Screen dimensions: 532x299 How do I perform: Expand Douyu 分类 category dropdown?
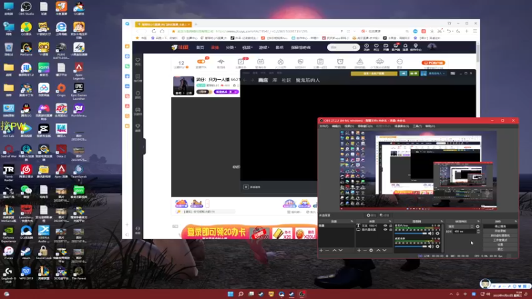(x=231, y=47)
